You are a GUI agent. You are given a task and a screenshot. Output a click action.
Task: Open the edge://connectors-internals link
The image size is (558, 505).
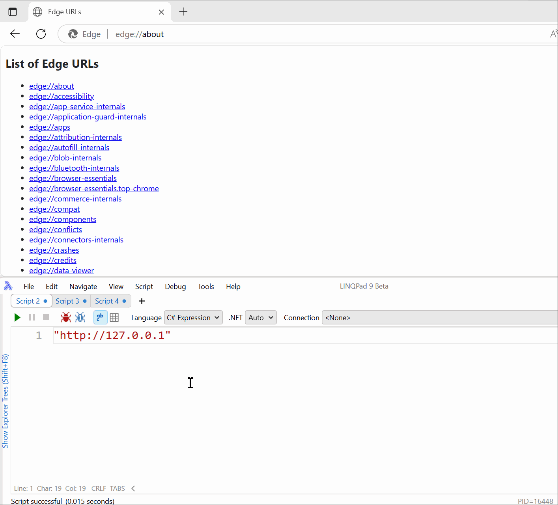click(x=76, y=240)
